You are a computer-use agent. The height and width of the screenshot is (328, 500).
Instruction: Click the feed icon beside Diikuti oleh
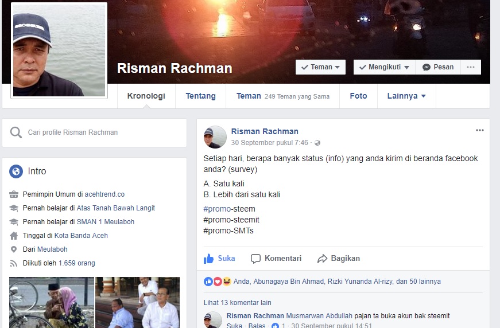click(x=14, y=263)
